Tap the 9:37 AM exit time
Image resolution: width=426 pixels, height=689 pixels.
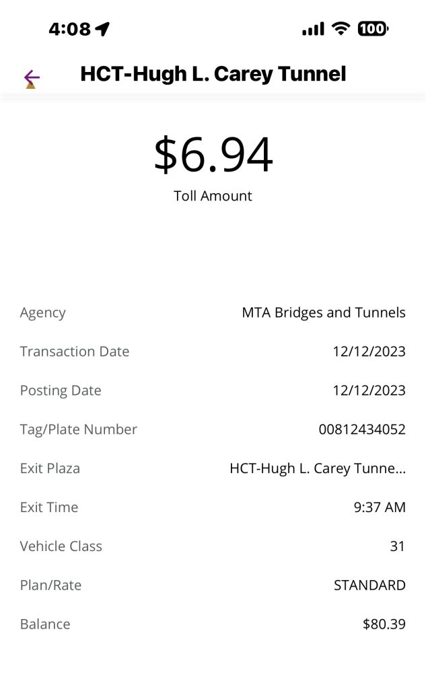(x=380, y=507)
